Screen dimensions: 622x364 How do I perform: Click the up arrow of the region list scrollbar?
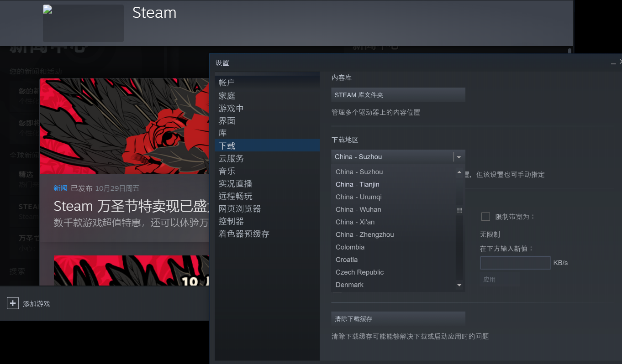click(459, 172)
